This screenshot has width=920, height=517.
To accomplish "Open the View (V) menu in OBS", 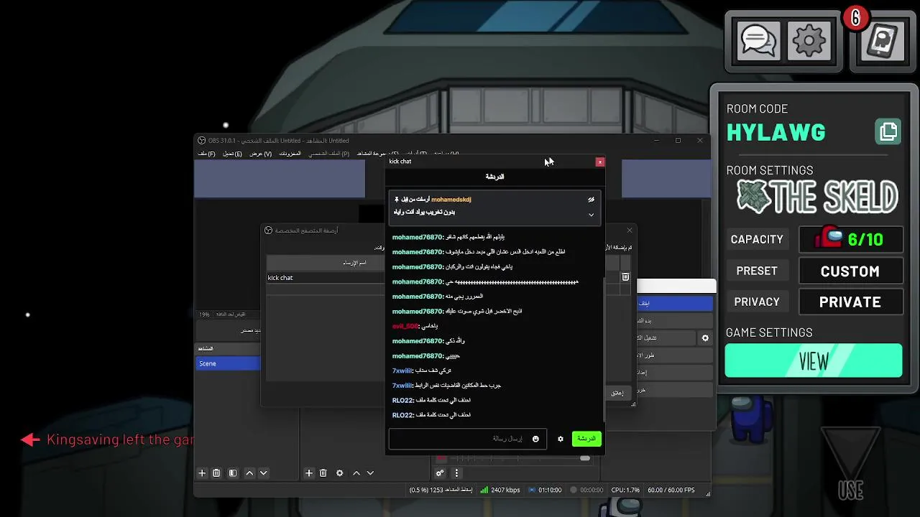I will point(260,154).
